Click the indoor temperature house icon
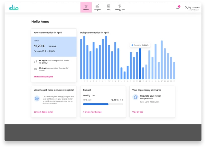The height and width of the screenshot is (148, 206). pyautogui.click(x=135, y=97)
